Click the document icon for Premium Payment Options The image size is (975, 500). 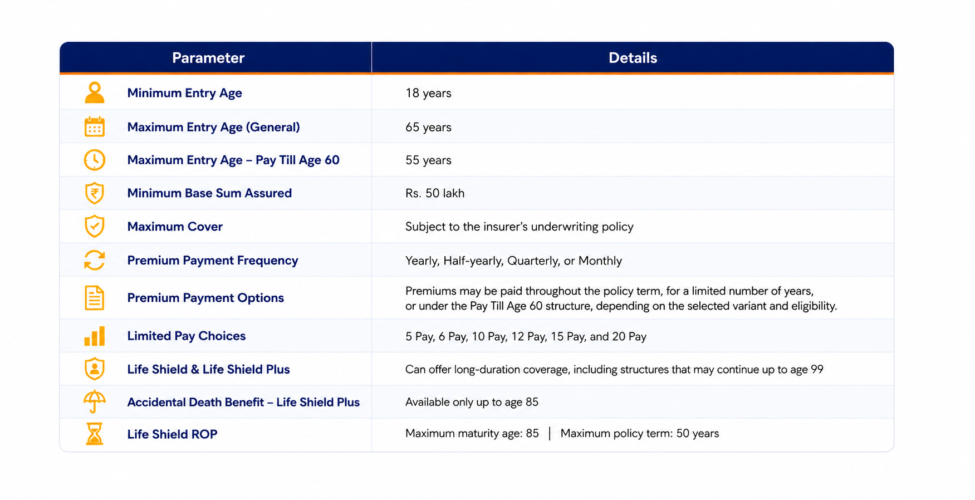[x=95, y=298]
